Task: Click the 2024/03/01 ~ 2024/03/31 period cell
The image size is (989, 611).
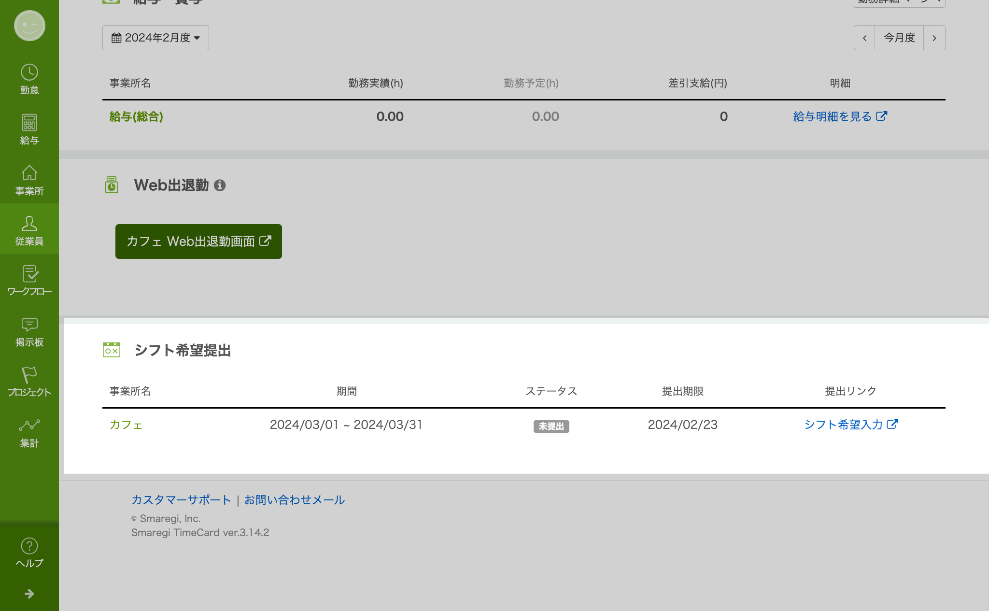Action: 346,425
